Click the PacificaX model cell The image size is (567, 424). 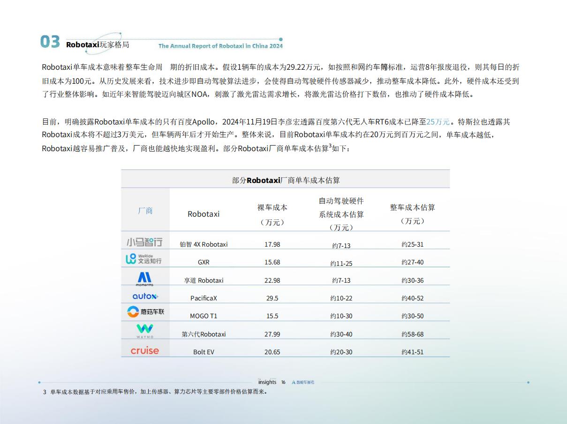click(x=204, y=298)
